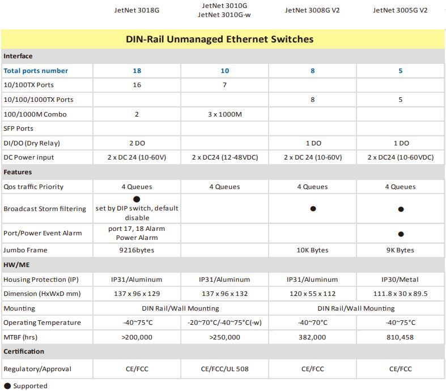This screenshot has width=446, height=391.
Task: Click the Port/Power Event Alarm label
Action: click(43, 233)
